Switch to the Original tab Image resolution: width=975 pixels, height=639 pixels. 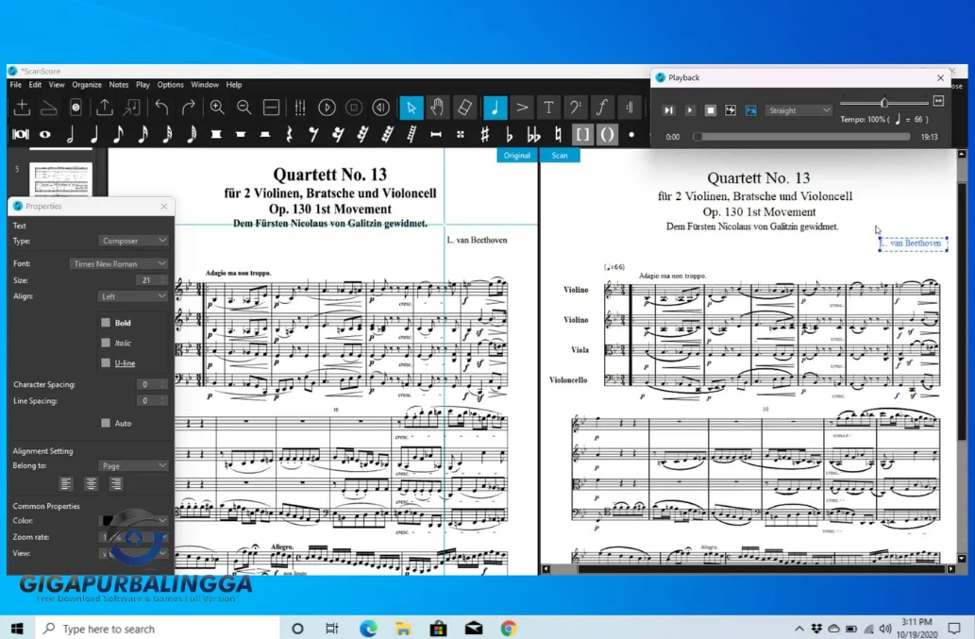click(x=516, y=156)
